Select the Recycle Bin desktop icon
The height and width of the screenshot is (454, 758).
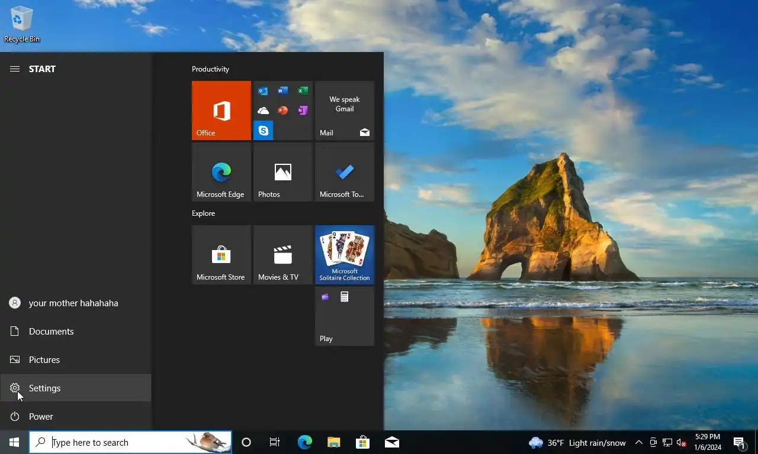[22, 24]
